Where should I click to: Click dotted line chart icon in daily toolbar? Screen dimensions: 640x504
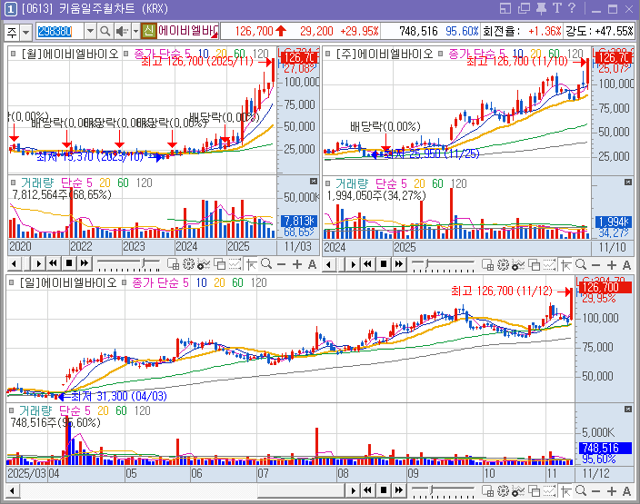point(549,490)
